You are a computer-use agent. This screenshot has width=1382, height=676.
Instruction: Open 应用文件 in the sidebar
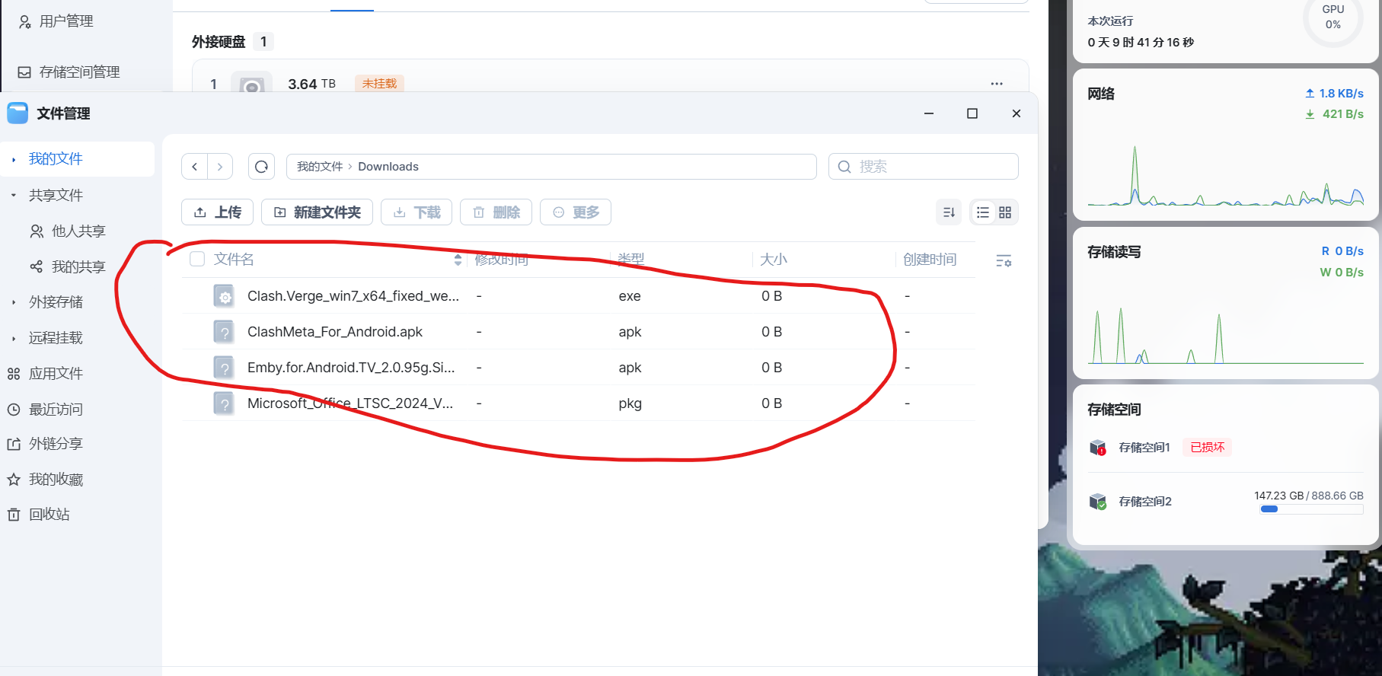click(45, 374)
